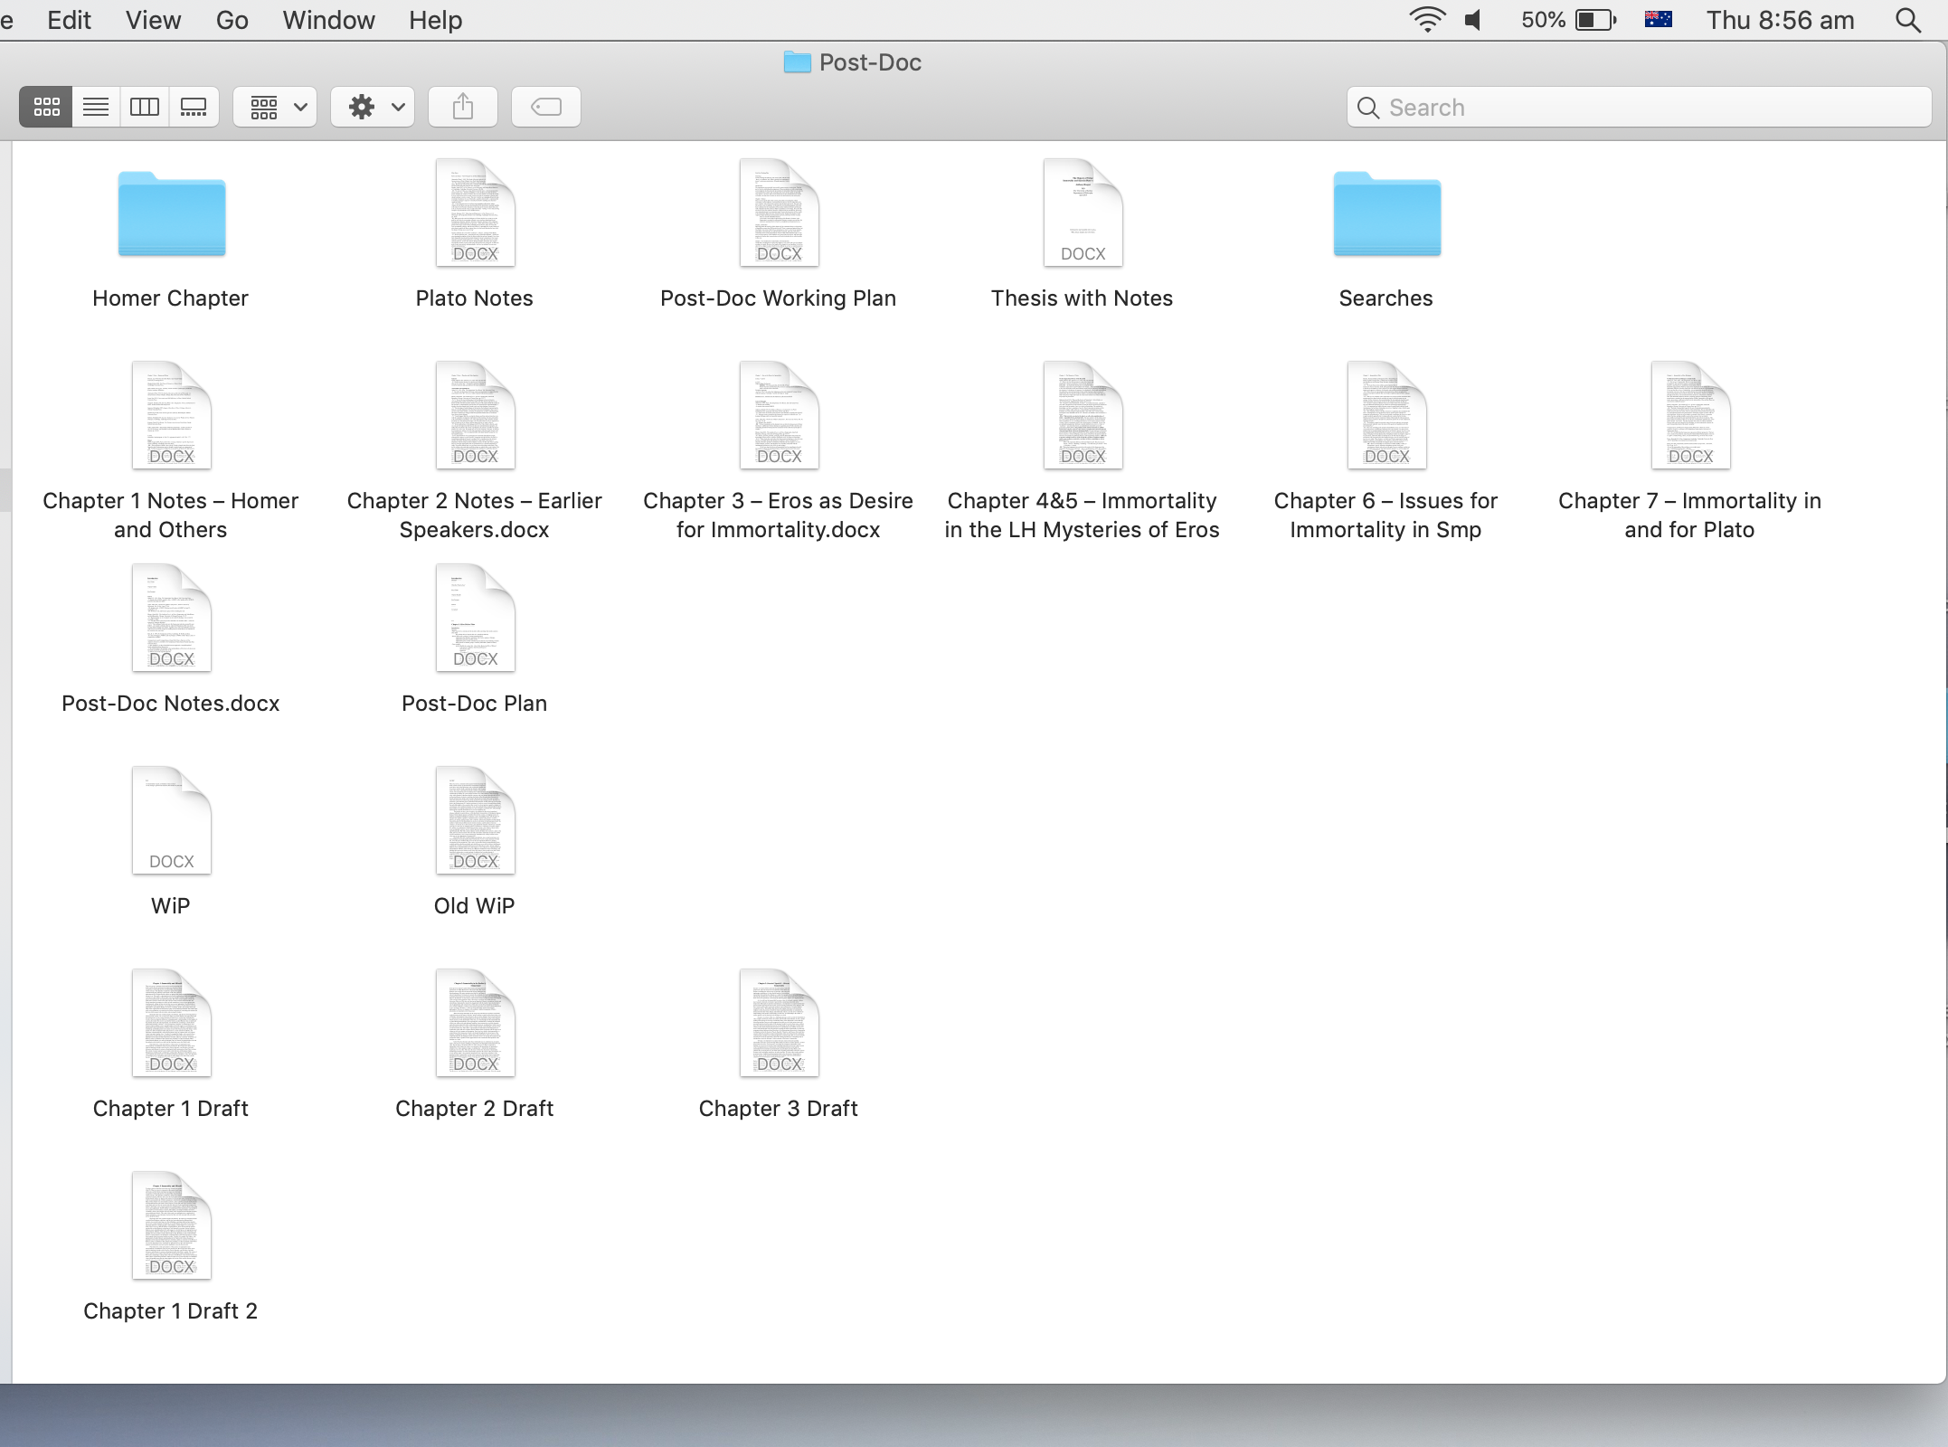Open the Go menu
This screenshot has width=1948, height=1447.
[232, 20]
